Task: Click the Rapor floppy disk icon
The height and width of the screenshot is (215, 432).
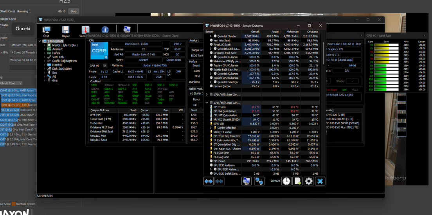Action: click(x=66, y=30)
